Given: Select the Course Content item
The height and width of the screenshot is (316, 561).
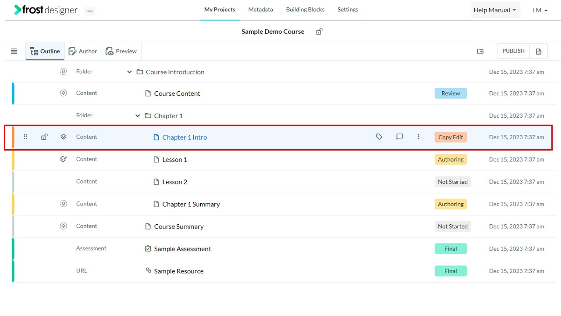Looking at the screenshot, I should 177,93.
